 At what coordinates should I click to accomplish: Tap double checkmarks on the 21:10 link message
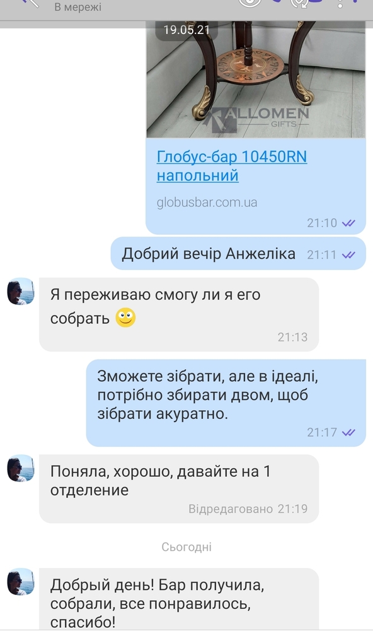tap(348, 223)
